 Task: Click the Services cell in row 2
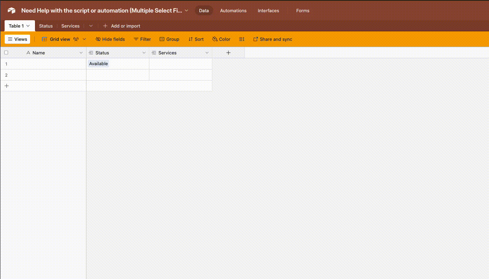click(x=181, y=75)
